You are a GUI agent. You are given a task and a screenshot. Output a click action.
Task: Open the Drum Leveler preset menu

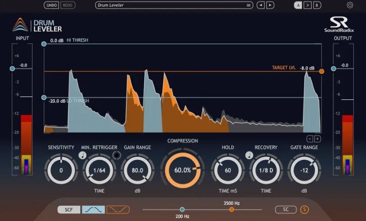pos(174,5)
